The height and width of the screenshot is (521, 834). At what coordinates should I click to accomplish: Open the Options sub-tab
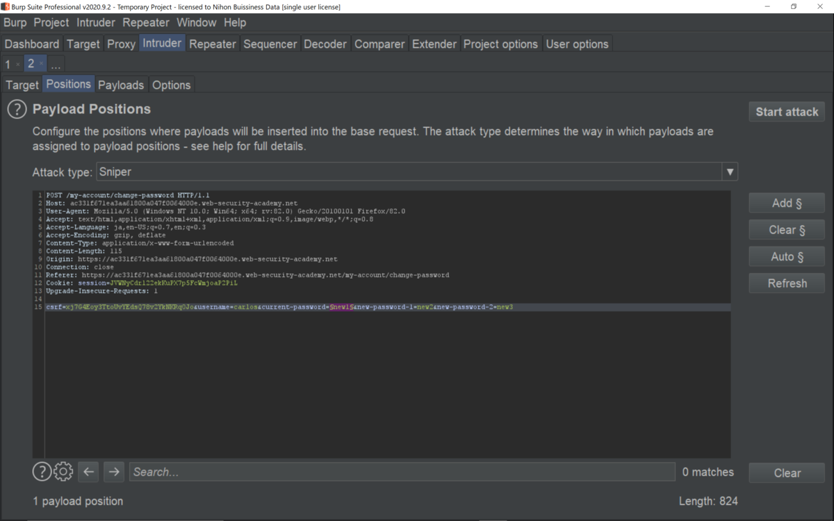172,85
